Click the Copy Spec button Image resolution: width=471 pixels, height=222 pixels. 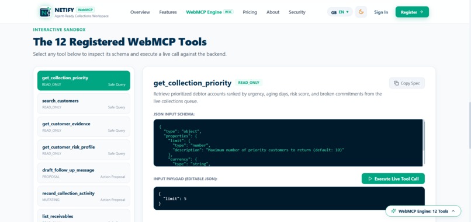click(407, 83)
